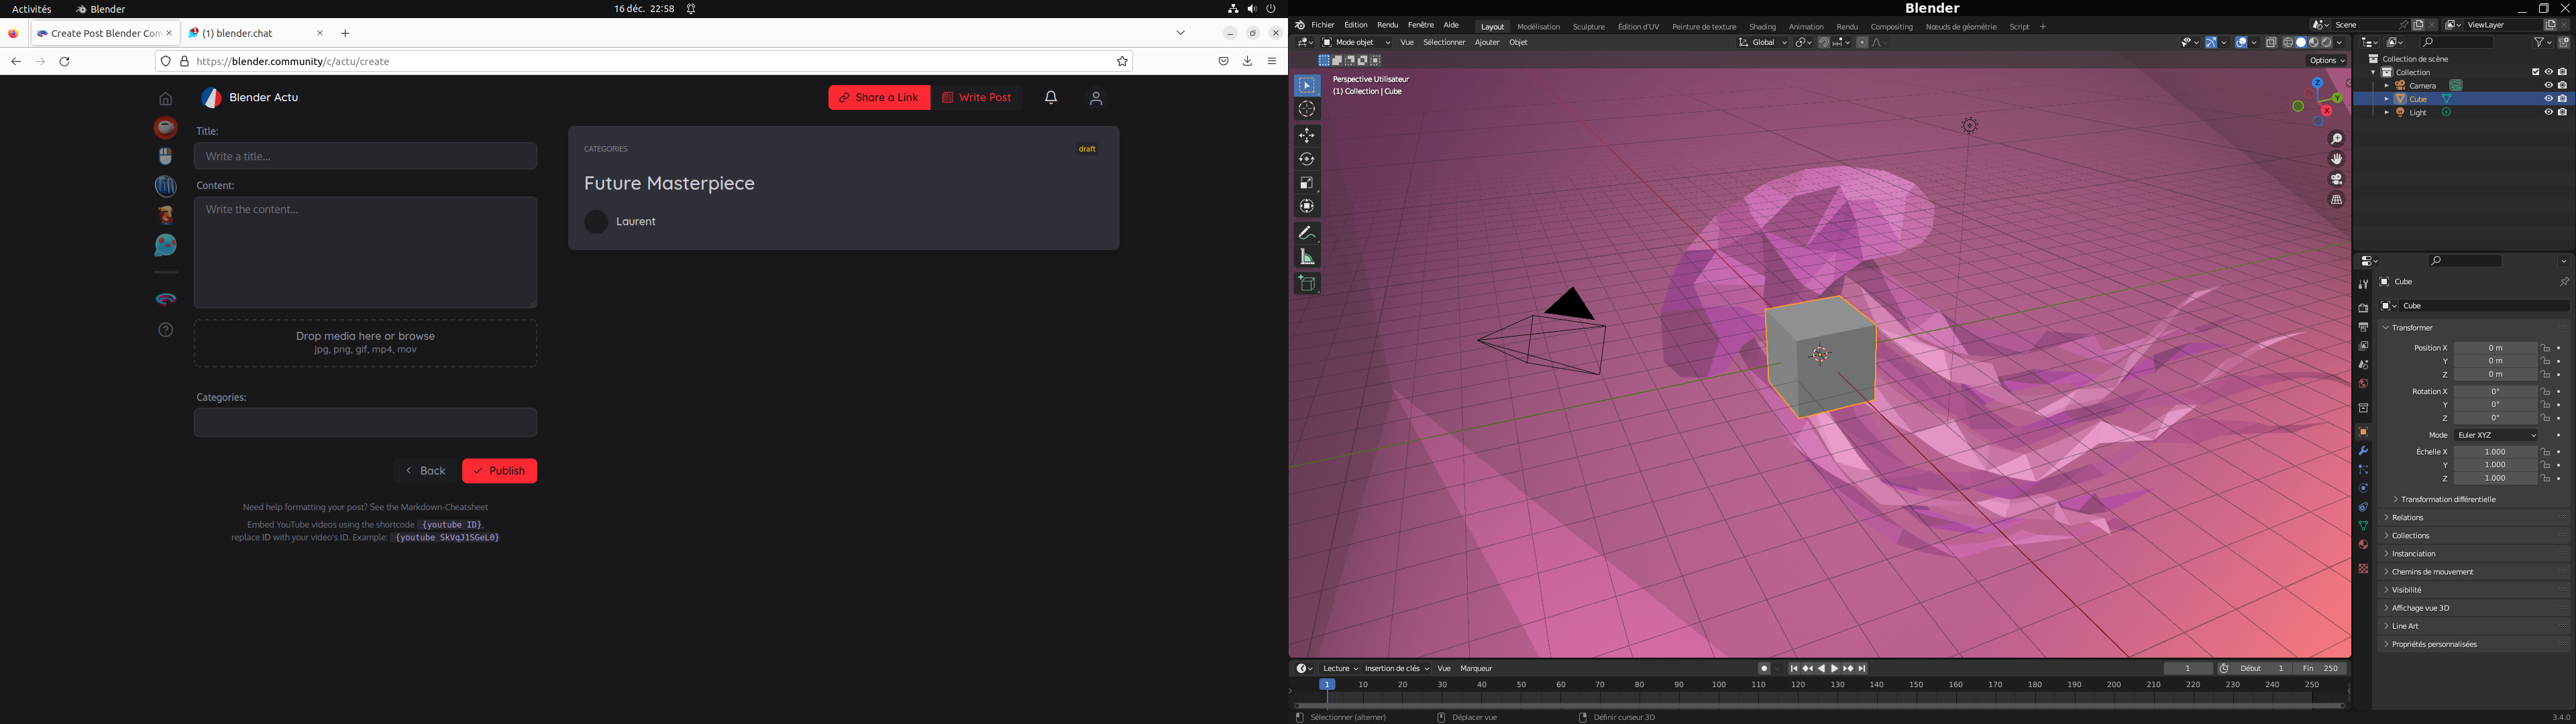The width and height of the screenshot is (2576, 724).
Task: Open the Euler XYZ rotation mode dropdown
Action: click(2496, 436)
